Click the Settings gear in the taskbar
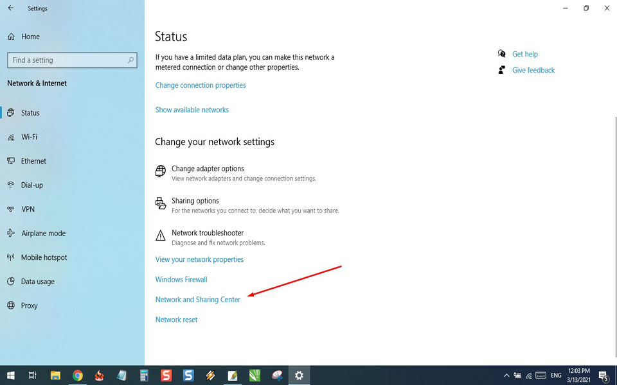617x385 pixels. click(x=299, y=375)
